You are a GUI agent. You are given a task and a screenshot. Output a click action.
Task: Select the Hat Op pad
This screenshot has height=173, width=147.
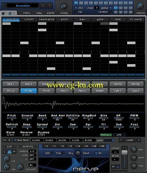pos(136,84)
